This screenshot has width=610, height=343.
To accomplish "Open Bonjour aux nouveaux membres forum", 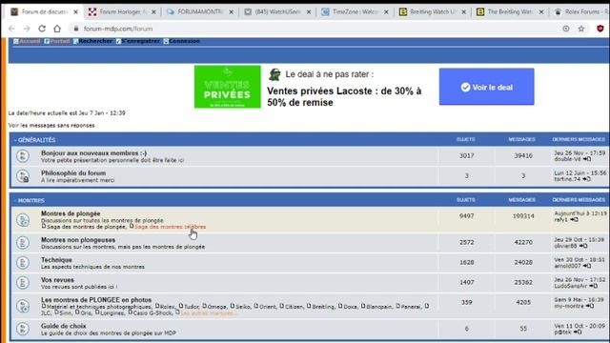I will tap(94, 152).
